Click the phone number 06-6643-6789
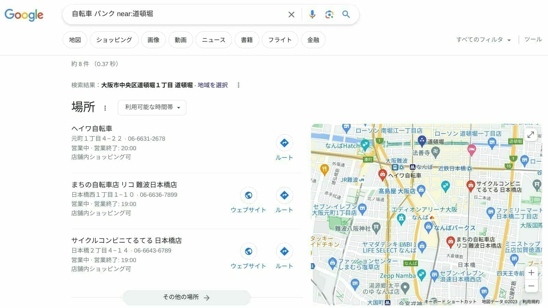Image resolution: width=548 pixels, height=308 pixels. 152,251
